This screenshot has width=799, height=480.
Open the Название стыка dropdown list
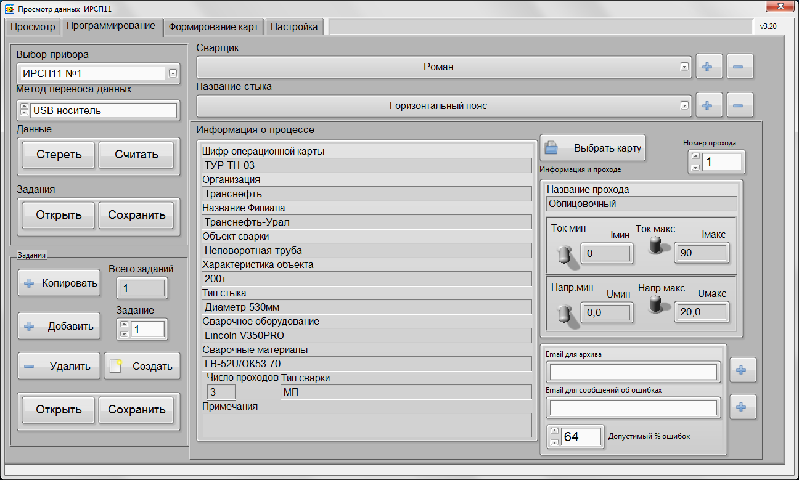[x=684, y=106]
